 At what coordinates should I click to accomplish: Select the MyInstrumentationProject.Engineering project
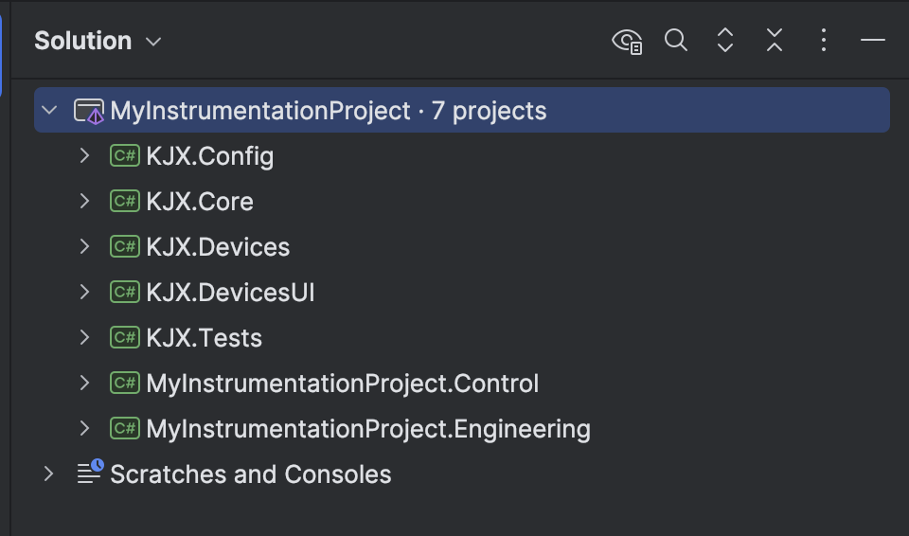(x=367, y=429)
